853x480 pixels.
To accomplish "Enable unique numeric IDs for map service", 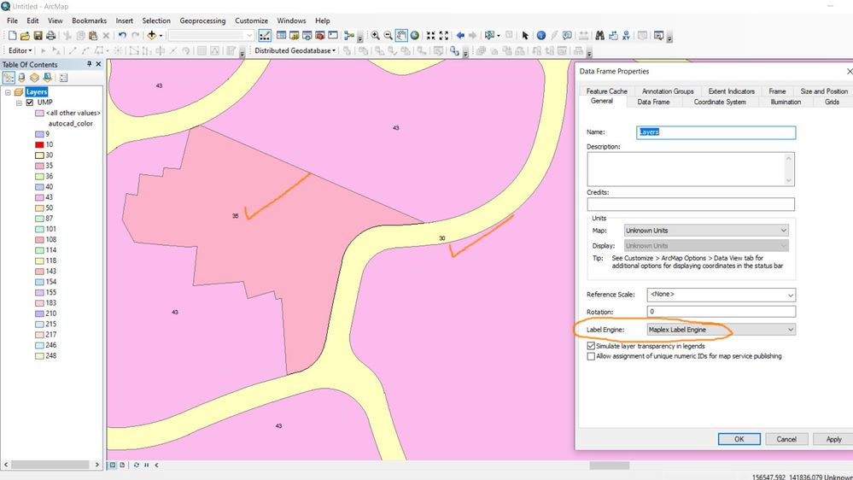I will click(591, 356).
